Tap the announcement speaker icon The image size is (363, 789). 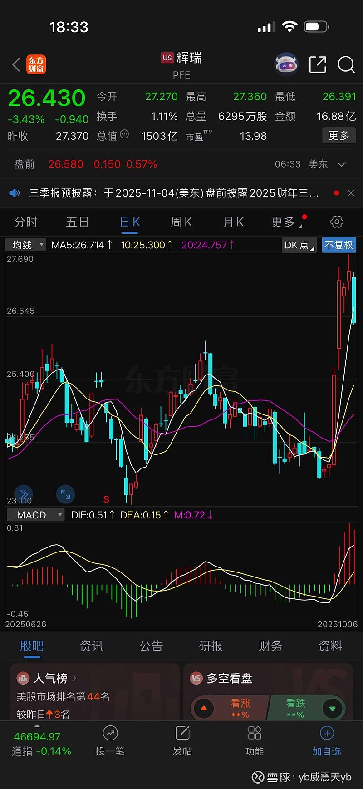tap(15, 193)
